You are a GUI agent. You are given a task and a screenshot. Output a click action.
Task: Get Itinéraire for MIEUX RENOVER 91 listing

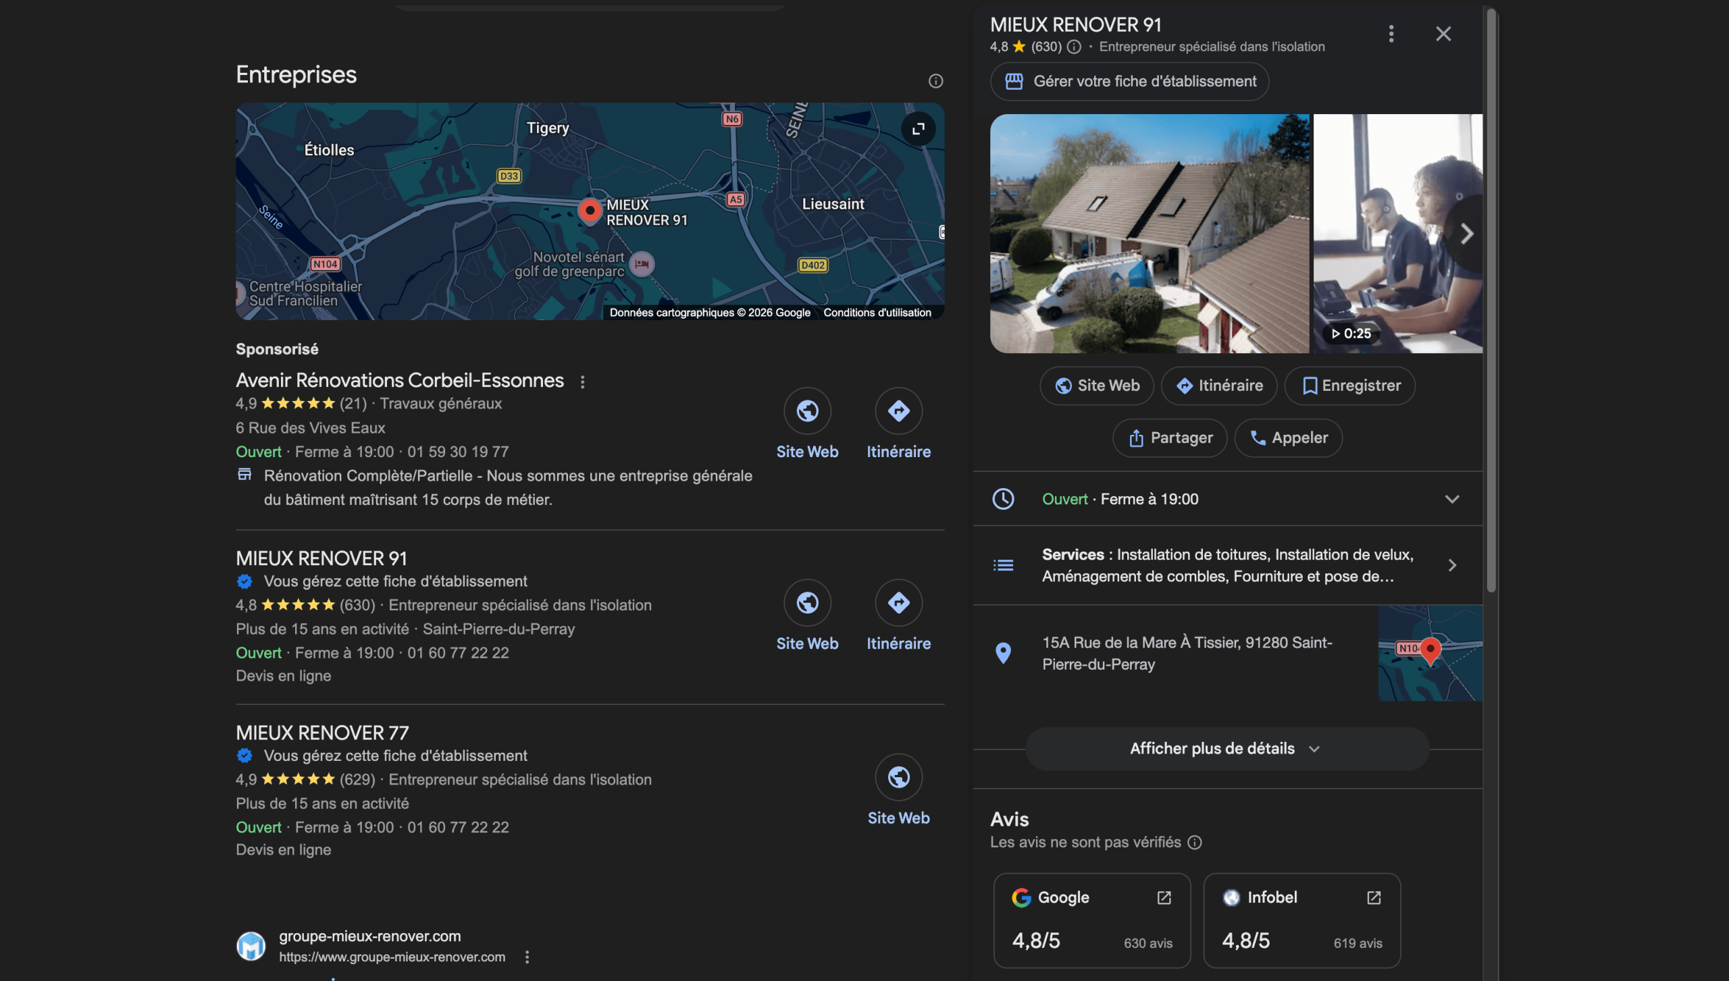(899, 616)
